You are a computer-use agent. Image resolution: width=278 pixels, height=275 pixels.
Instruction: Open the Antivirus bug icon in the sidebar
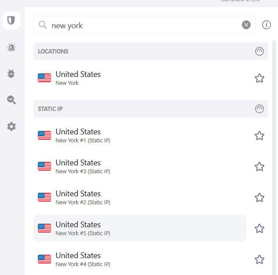pyautogui.click(x=11, y=73)
